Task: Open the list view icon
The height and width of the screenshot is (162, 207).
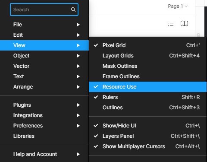Action: pyautogui.click(x=171, y=23)
